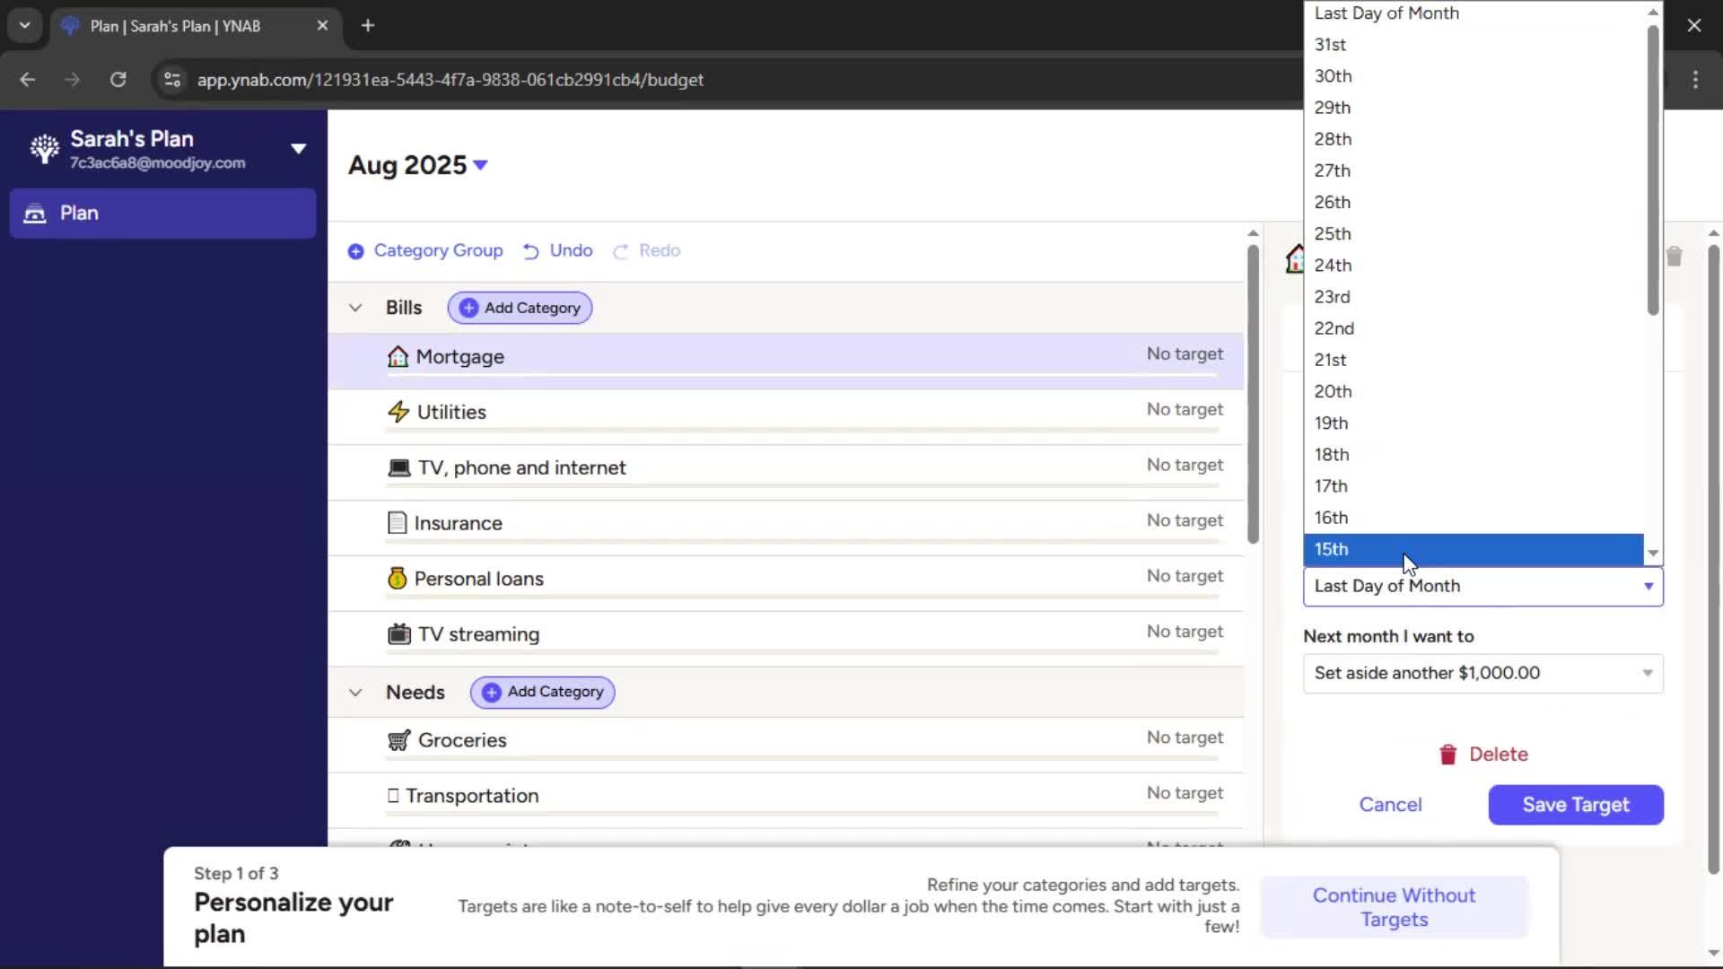Click the day list scrollbar down arrow
This screenshot has height=969, width=1723.
pyautogui.click(x=1653, y=554)
